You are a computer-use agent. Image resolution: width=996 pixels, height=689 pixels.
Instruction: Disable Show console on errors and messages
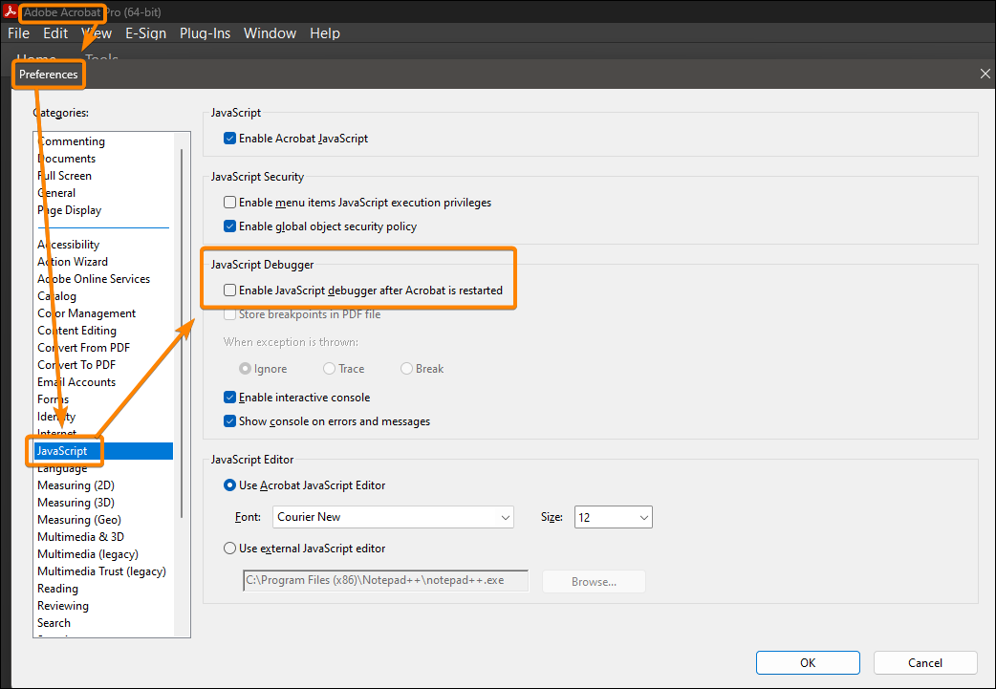tap(229, 420)
